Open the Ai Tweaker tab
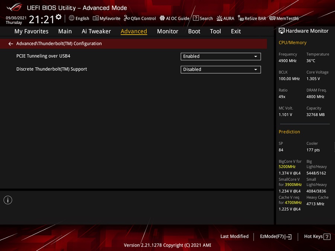Image resolution: width=335 pixels, height=251 pixels. pos(96,31)
